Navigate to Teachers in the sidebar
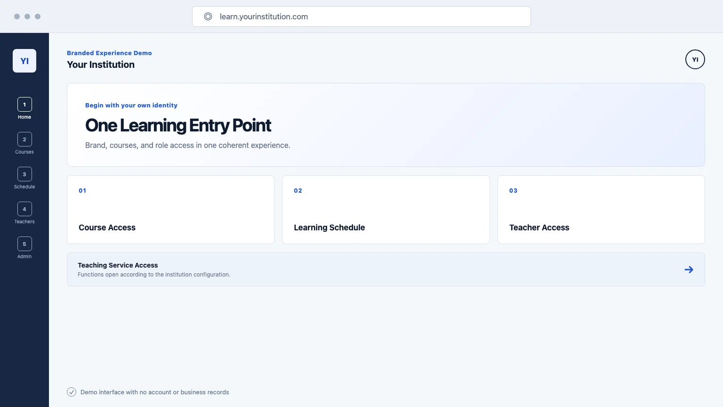Viewport: 723px width, 407px height. click(24, 213)
